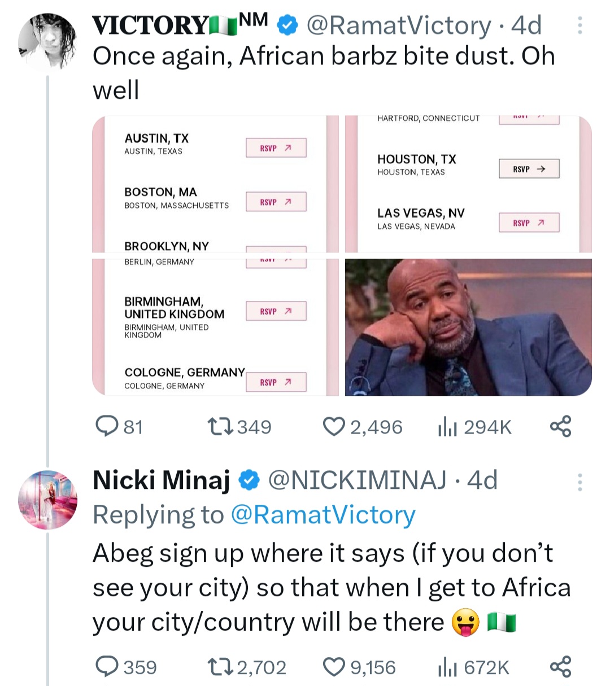Share RamatVictory's tweet
The height and width of the screenshot is (686, 610).
click(x=560, y=426)
